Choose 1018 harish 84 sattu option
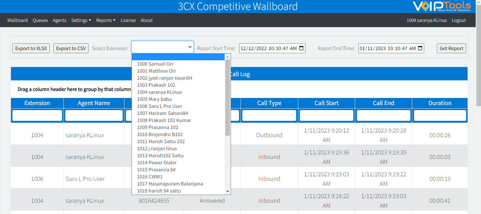 pos(178,191)
